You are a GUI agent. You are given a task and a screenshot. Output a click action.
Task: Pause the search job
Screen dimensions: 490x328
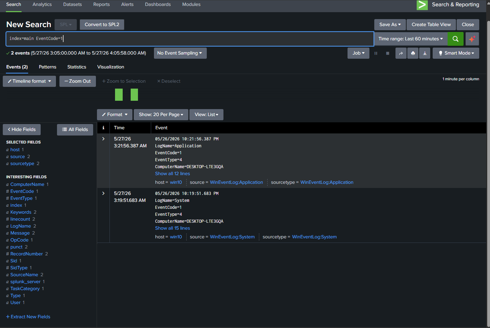click(x=376, y=53)
